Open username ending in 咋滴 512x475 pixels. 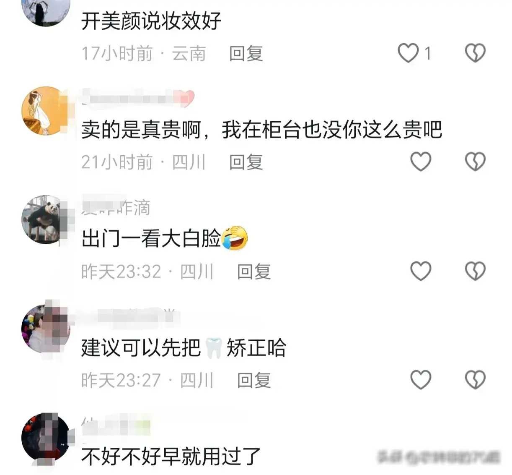pos(116,207)
